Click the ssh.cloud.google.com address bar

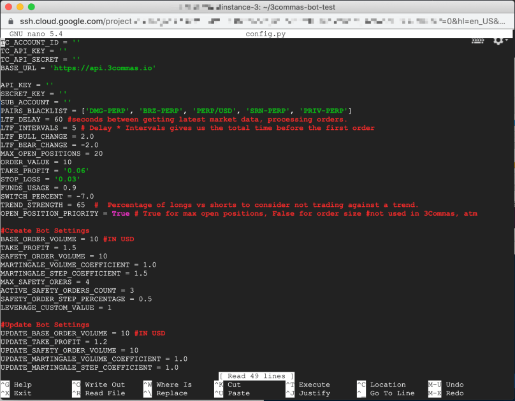click(x=62, y=21)
